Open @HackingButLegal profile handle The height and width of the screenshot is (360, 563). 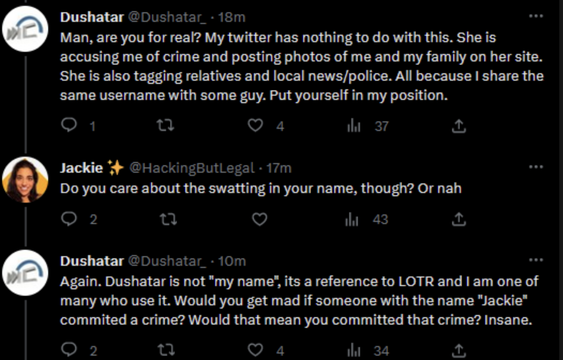point(192,168)
